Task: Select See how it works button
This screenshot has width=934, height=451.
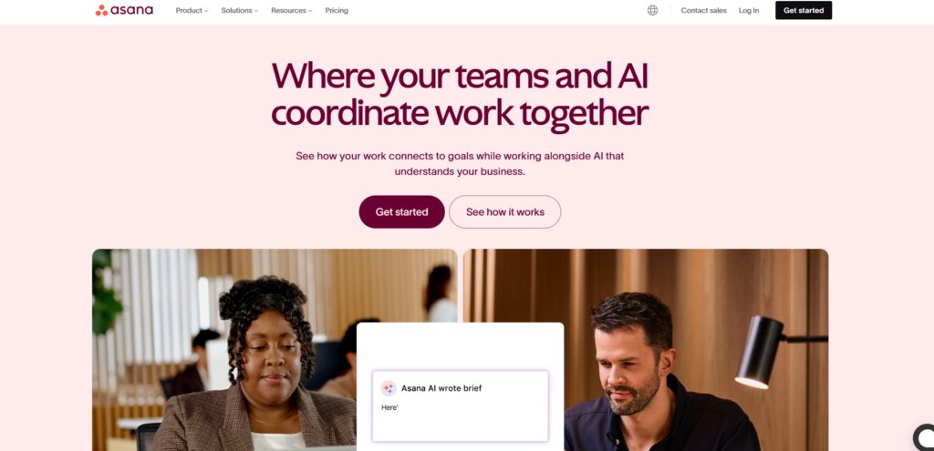Action: (x=505, y=211)
